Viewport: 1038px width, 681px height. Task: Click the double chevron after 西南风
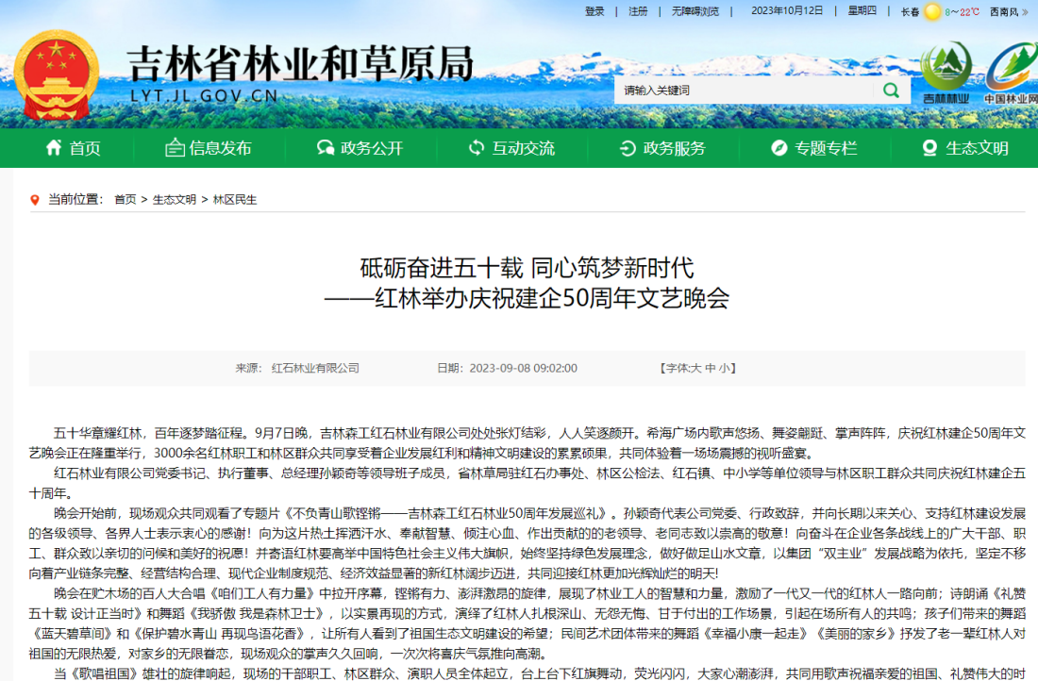coord(1026,12)
